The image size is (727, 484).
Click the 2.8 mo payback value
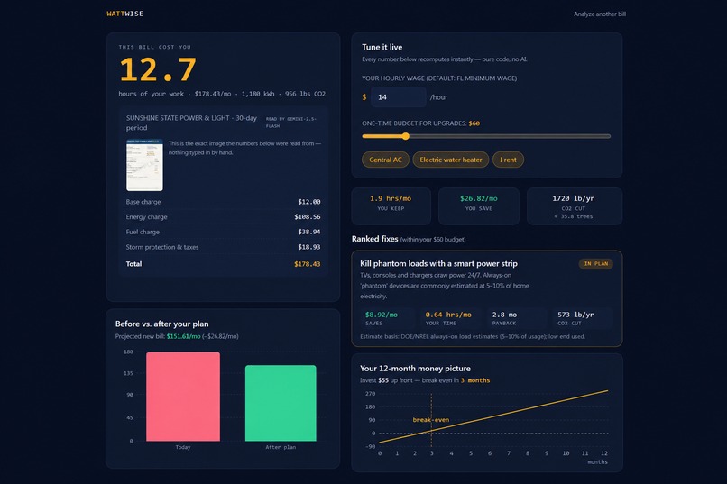point(504,315)
